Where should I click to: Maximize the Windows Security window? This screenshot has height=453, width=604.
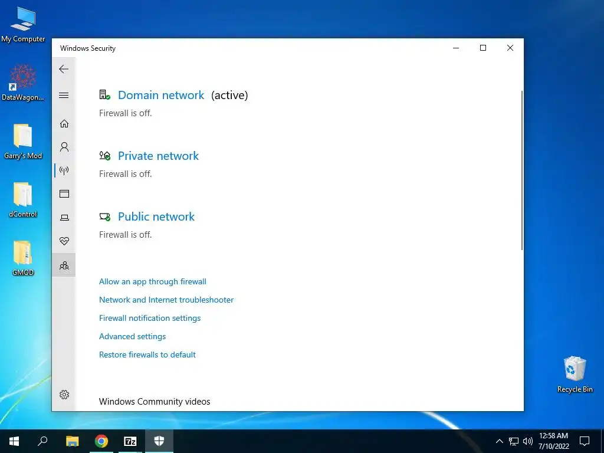click(483, 48)
